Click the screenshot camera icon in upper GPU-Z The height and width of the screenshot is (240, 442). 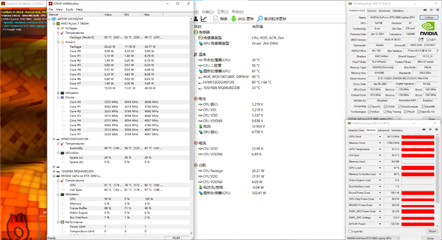(x=425, y=10)
